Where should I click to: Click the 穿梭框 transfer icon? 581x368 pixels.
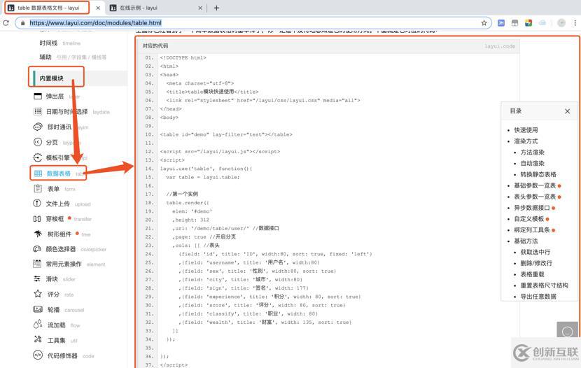[37, 219]
